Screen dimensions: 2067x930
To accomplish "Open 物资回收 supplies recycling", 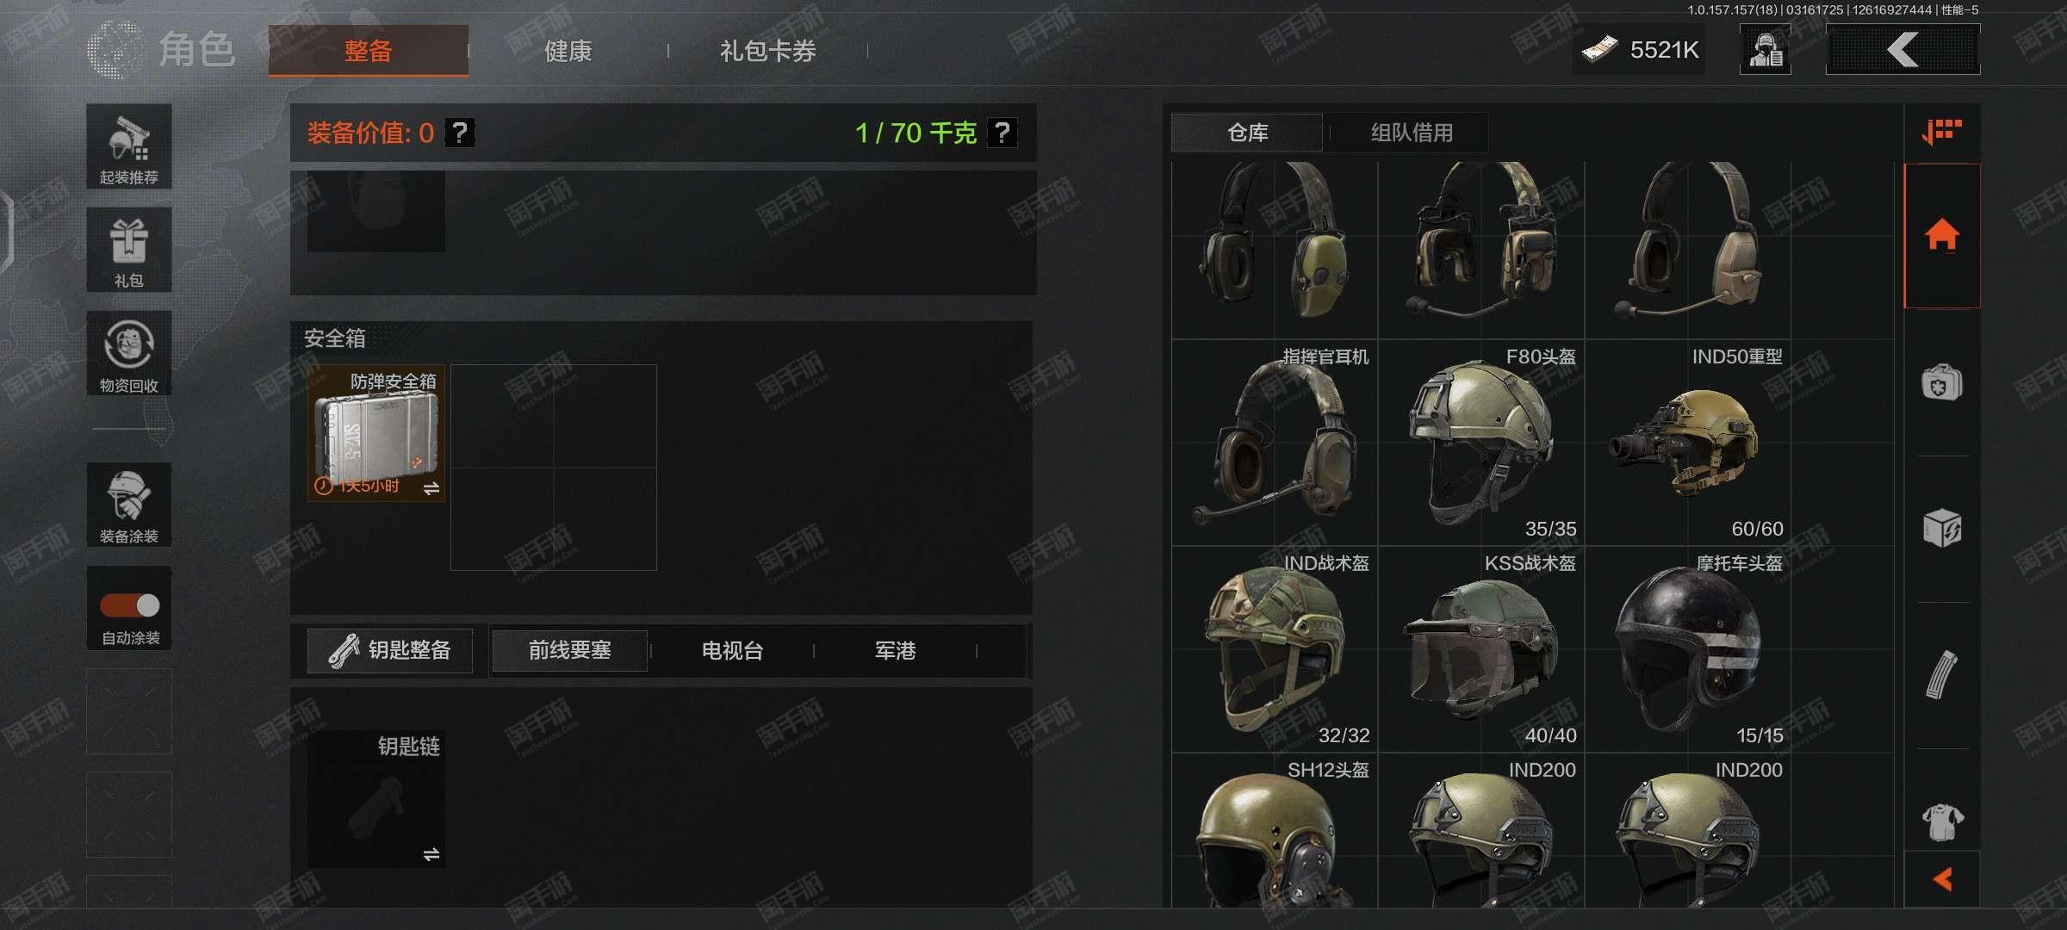I will click(x=129, y=353).
